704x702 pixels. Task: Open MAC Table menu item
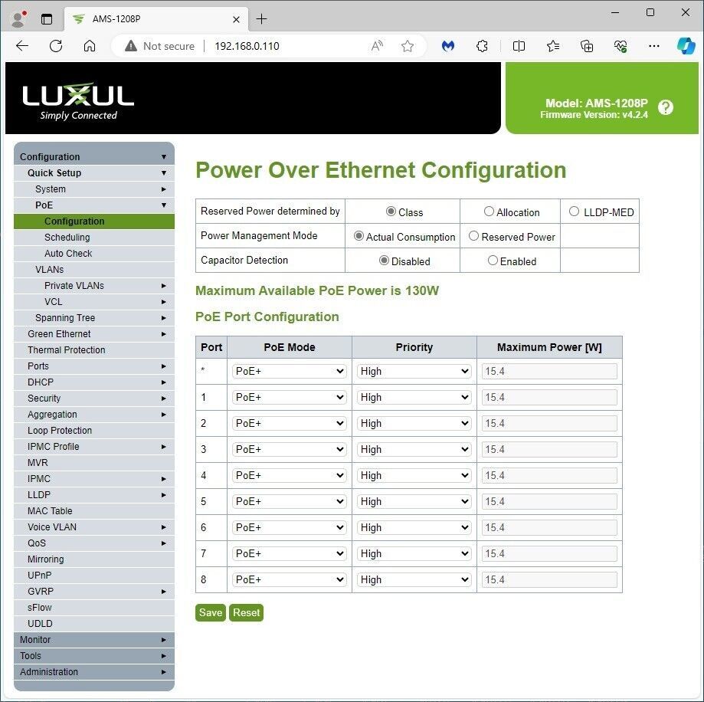click(x=94, y=510)
